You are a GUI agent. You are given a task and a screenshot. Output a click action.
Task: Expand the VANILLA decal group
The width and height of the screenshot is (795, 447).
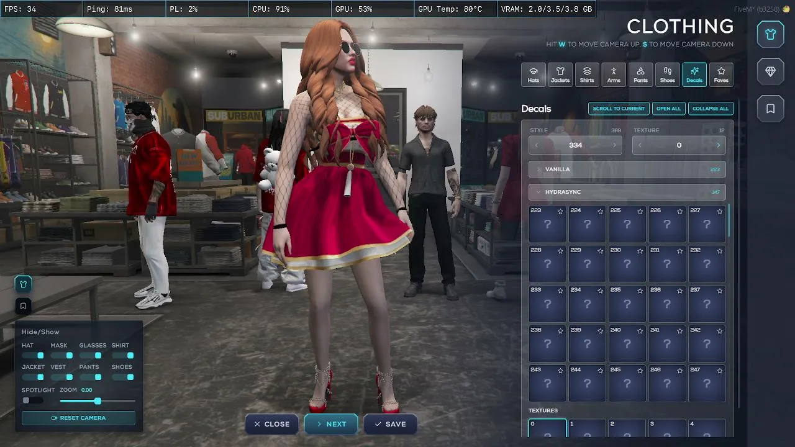pos(627,169)
